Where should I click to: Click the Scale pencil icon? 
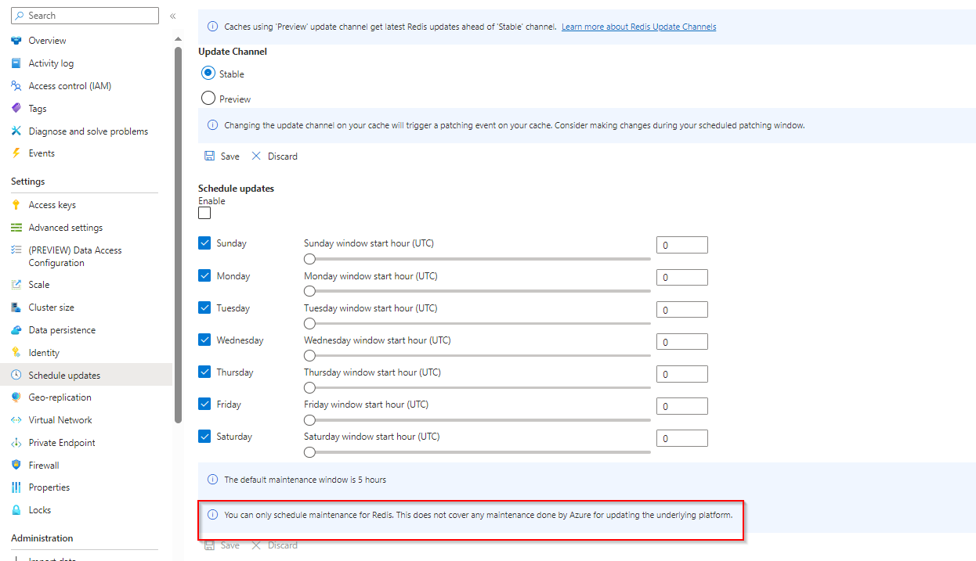pyautogui.click(x=16, y=285)
